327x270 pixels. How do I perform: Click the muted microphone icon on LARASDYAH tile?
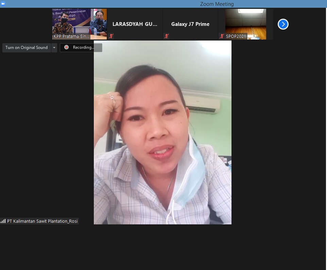point(111,36)
